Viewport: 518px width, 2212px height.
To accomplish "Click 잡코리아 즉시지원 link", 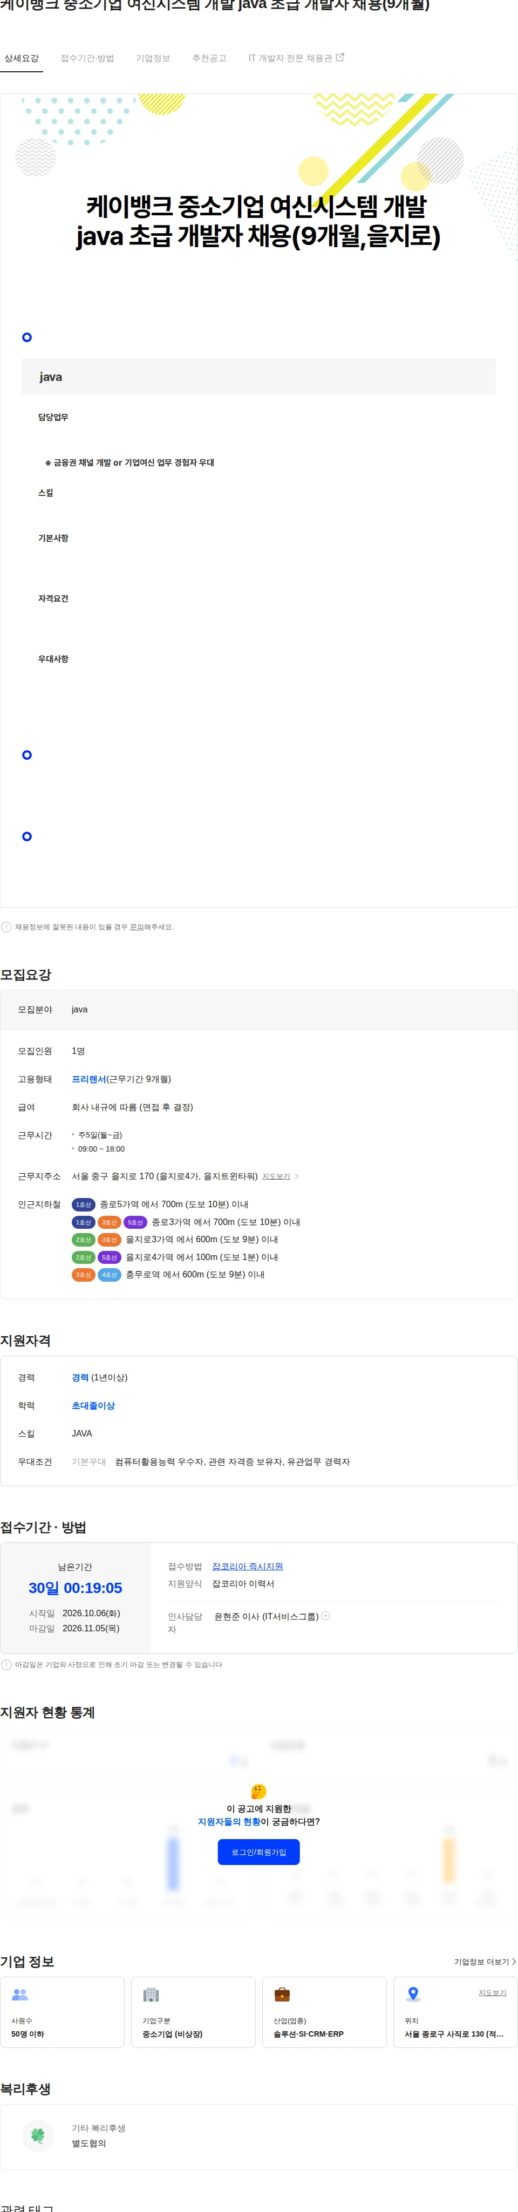I will point(248,1566).
